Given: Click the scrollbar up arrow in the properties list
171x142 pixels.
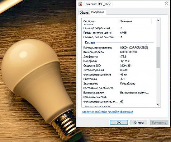Looking at the screenshot, I should [x=158, y=20].
